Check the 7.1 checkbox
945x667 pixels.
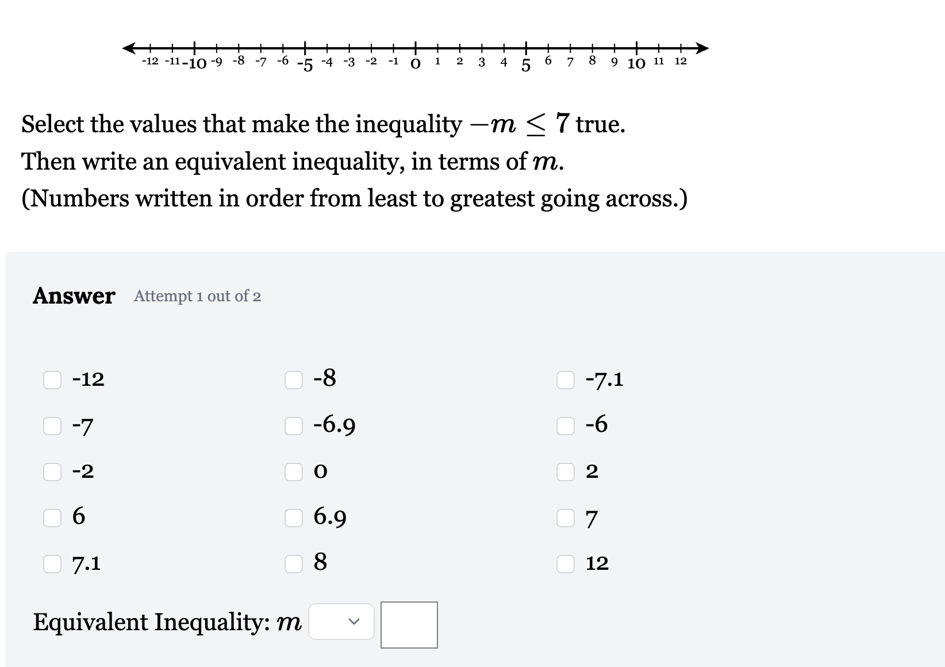52,563
